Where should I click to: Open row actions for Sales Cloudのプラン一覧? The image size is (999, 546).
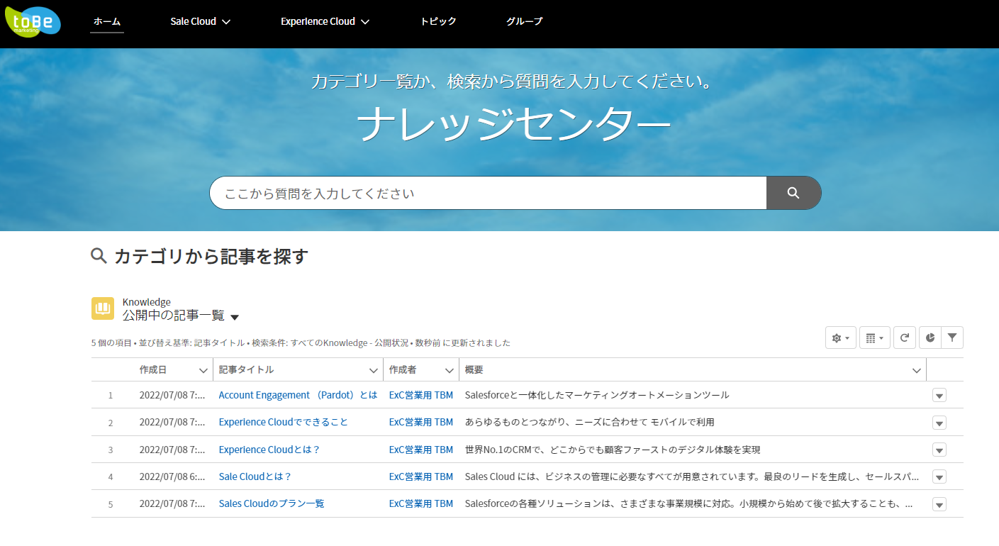939,505
